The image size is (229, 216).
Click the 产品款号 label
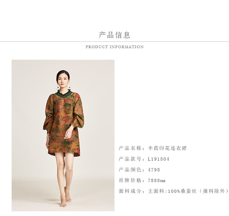pos(130,159)
